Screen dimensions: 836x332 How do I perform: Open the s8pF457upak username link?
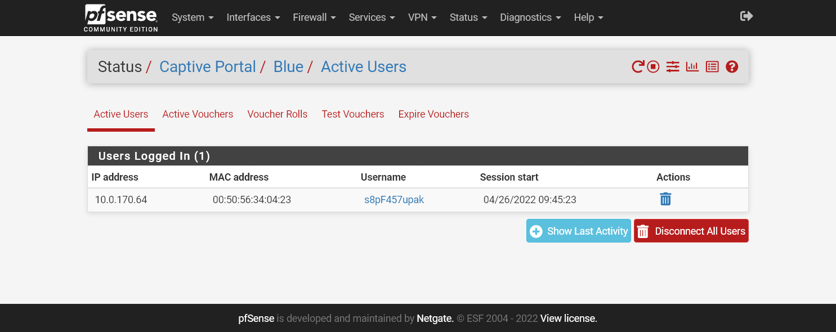(x=394, y=200)
